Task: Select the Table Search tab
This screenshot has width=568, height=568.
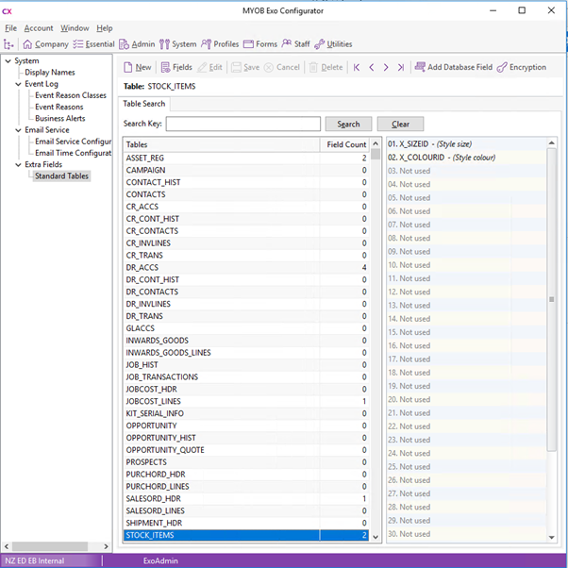Action: coord(144,104)
